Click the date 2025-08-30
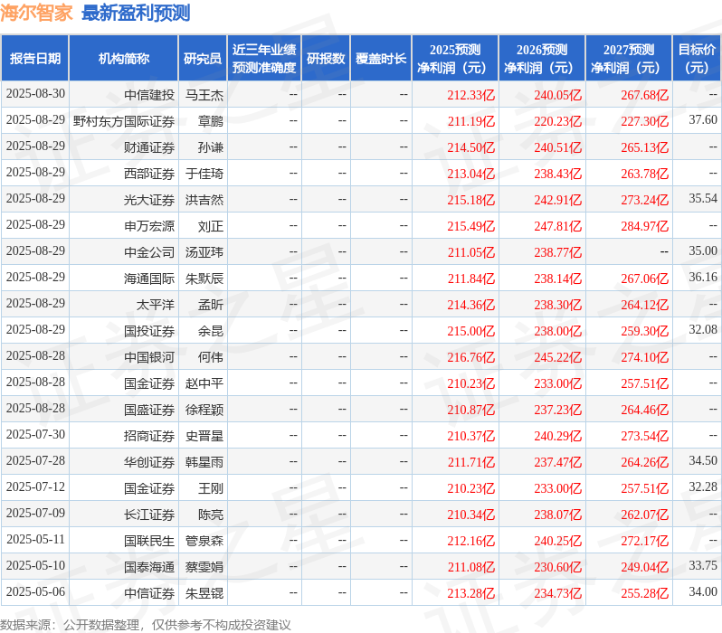The height and width of the screenshot is (633, 722). click(x=35, y=93)
